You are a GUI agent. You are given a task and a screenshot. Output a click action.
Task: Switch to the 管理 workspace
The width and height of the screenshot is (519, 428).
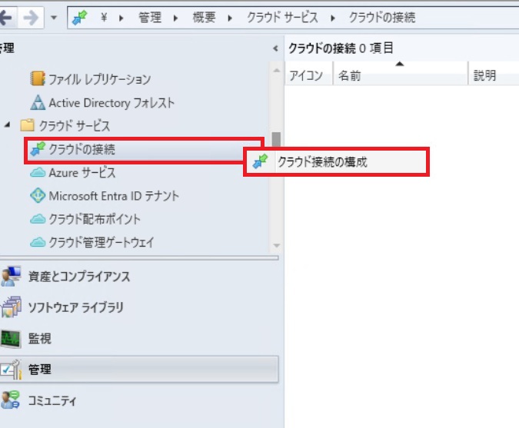(39, 370)
